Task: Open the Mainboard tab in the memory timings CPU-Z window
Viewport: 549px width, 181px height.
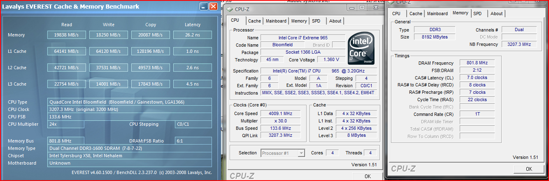Action: pyautogui.click(x=437, y=14)
